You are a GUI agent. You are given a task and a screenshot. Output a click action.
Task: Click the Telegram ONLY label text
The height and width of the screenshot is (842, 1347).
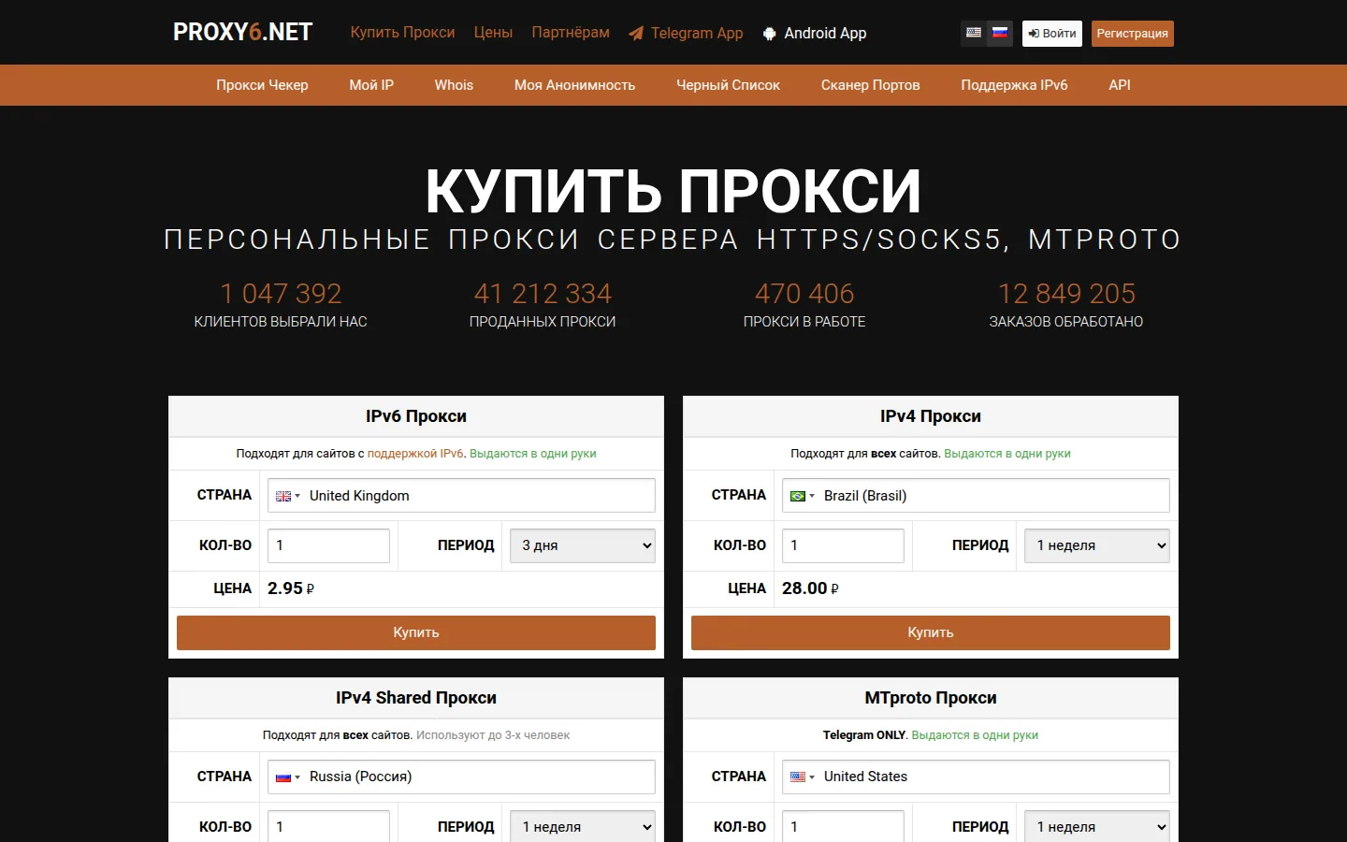tap(864, 735)
